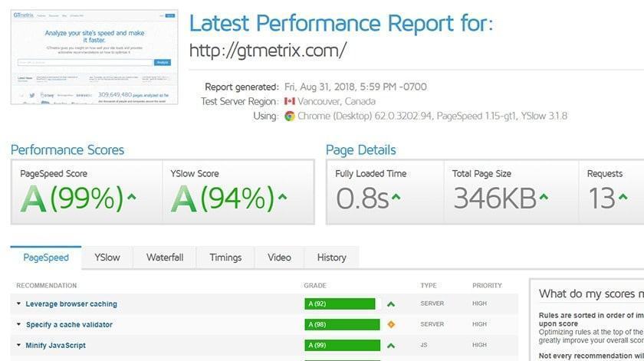644x361 pixels.
Task: Click SERVER type in Leverage browser caching row
Action: click(x=432, y=304)
